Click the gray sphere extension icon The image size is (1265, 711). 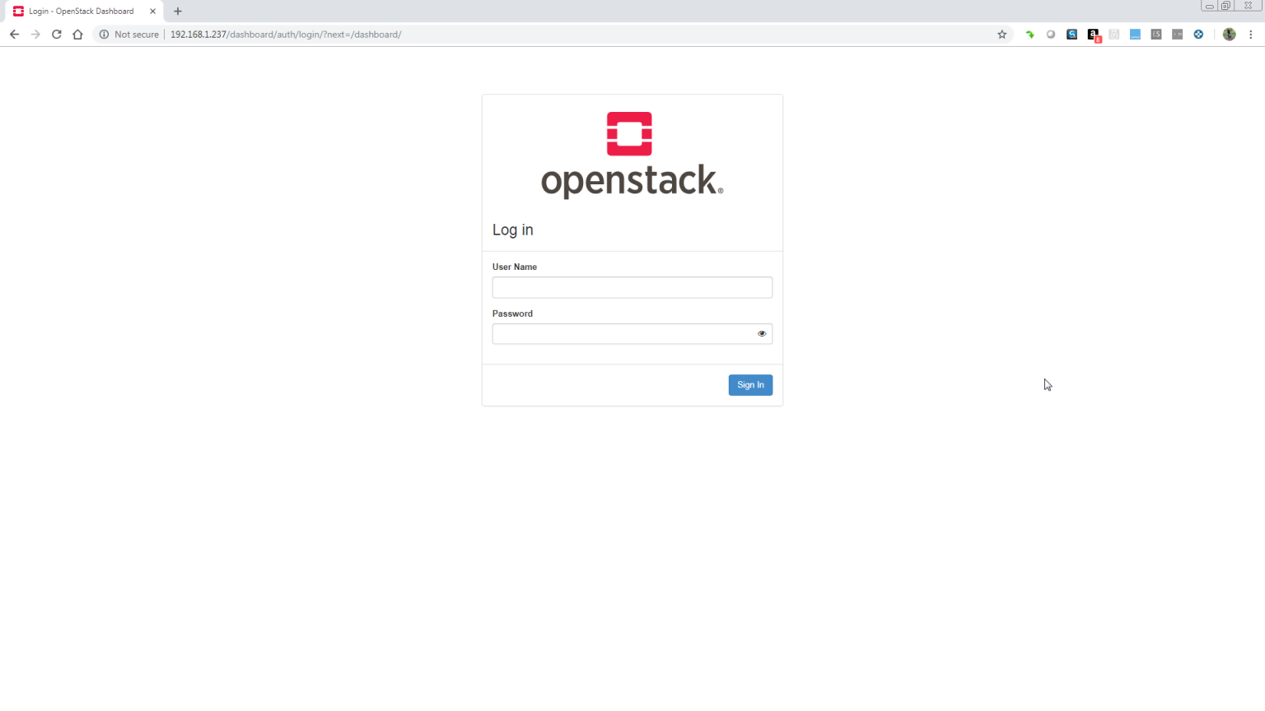(1051, 35)
